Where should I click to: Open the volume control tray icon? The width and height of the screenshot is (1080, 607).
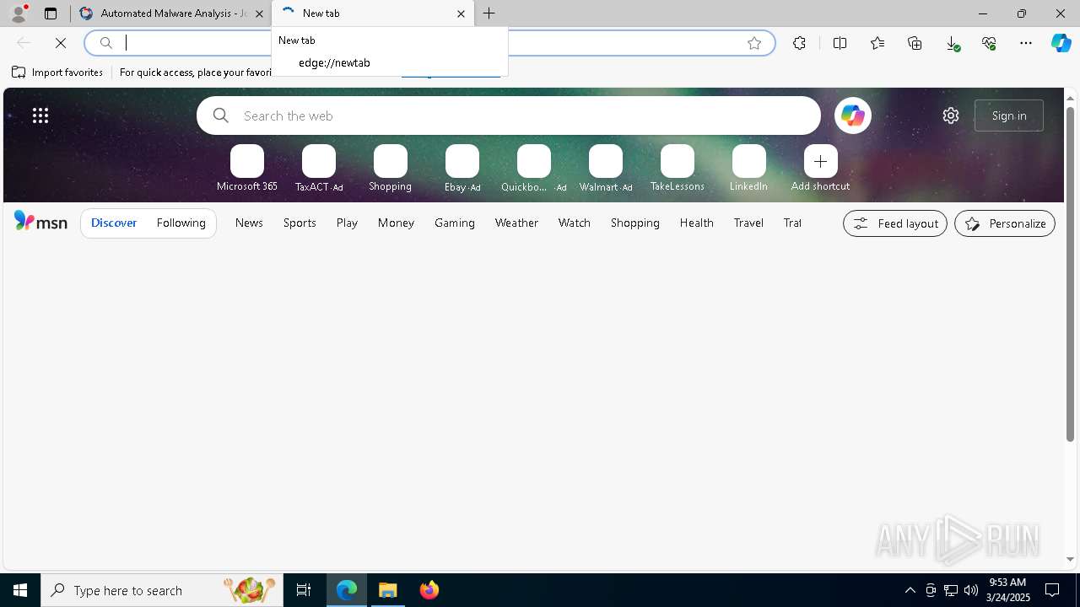tap(971, 590)
